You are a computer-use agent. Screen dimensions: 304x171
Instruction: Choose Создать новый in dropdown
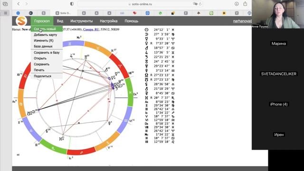47,29
